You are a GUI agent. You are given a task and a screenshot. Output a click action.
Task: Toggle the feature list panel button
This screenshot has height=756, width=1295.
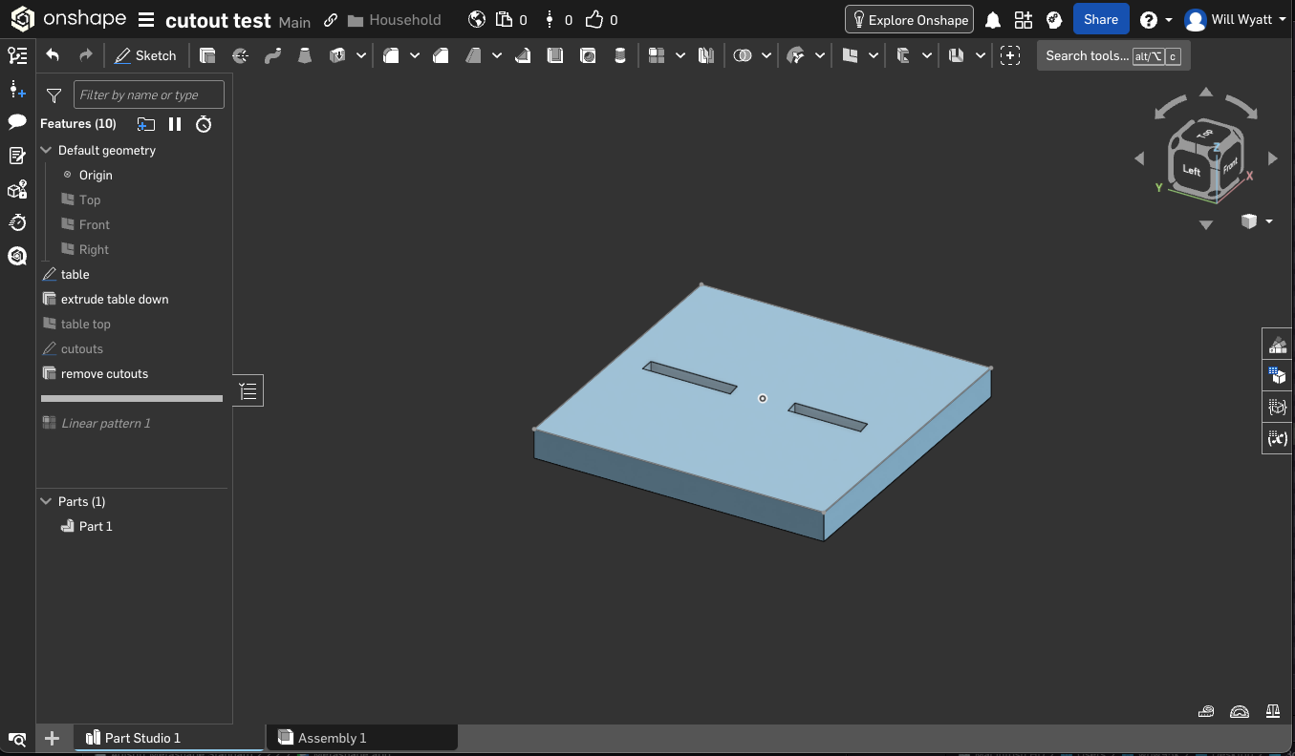[248, 391]
